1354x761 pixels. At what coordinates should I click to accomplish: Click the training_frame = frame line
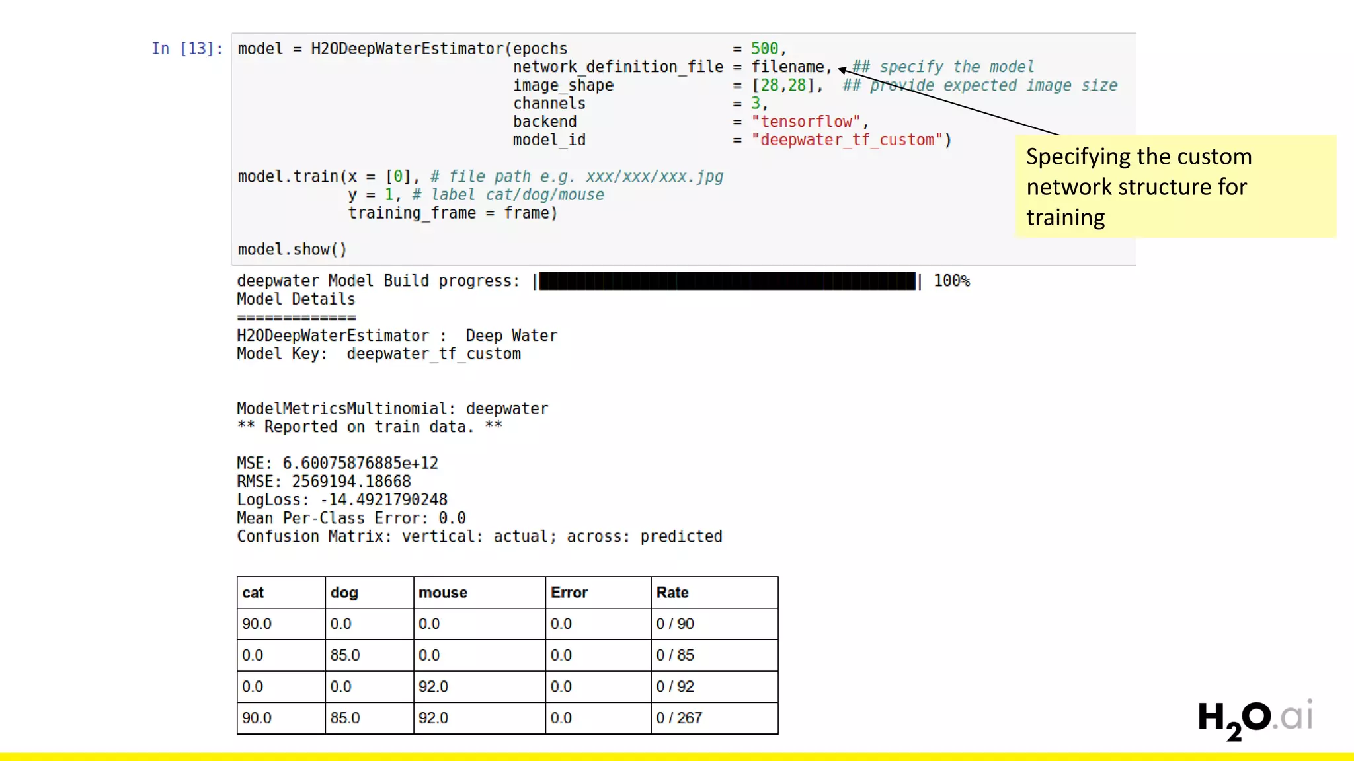pos(453,213)
